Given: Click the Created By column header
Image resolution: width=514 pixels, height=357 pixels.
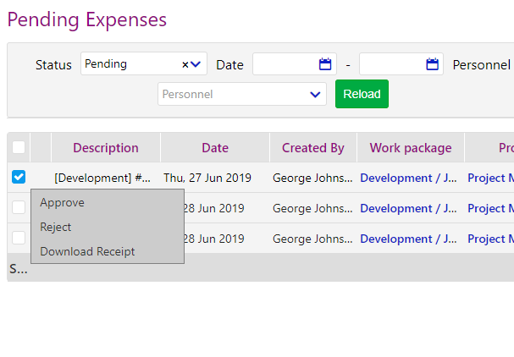Looking at the screenshot, I should (313, 148).
